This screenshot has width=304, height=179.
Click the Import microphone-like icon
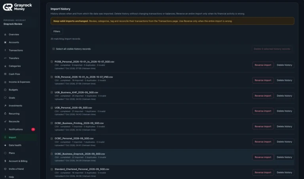pyautogui.click(x=5, y=137)
